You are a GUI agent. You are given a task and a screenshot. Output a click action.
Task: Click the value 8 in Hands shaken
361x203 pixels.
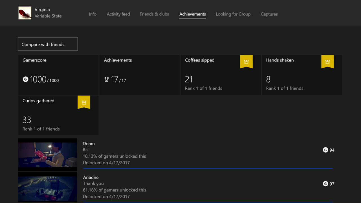click(x=268, y=80)
